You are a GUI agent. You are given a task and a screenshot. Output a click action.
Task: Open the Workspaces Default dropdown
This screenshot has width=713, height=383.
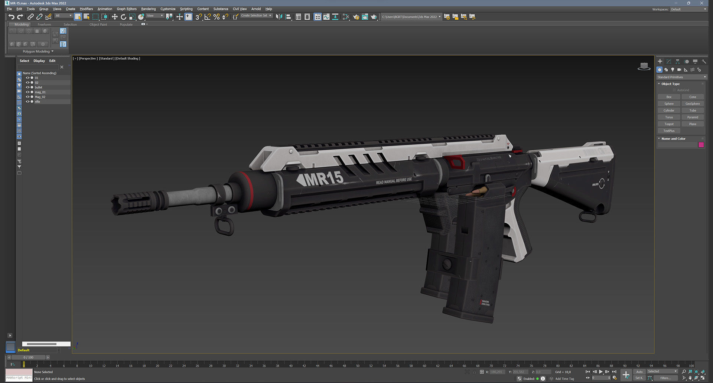pos(688,9)
